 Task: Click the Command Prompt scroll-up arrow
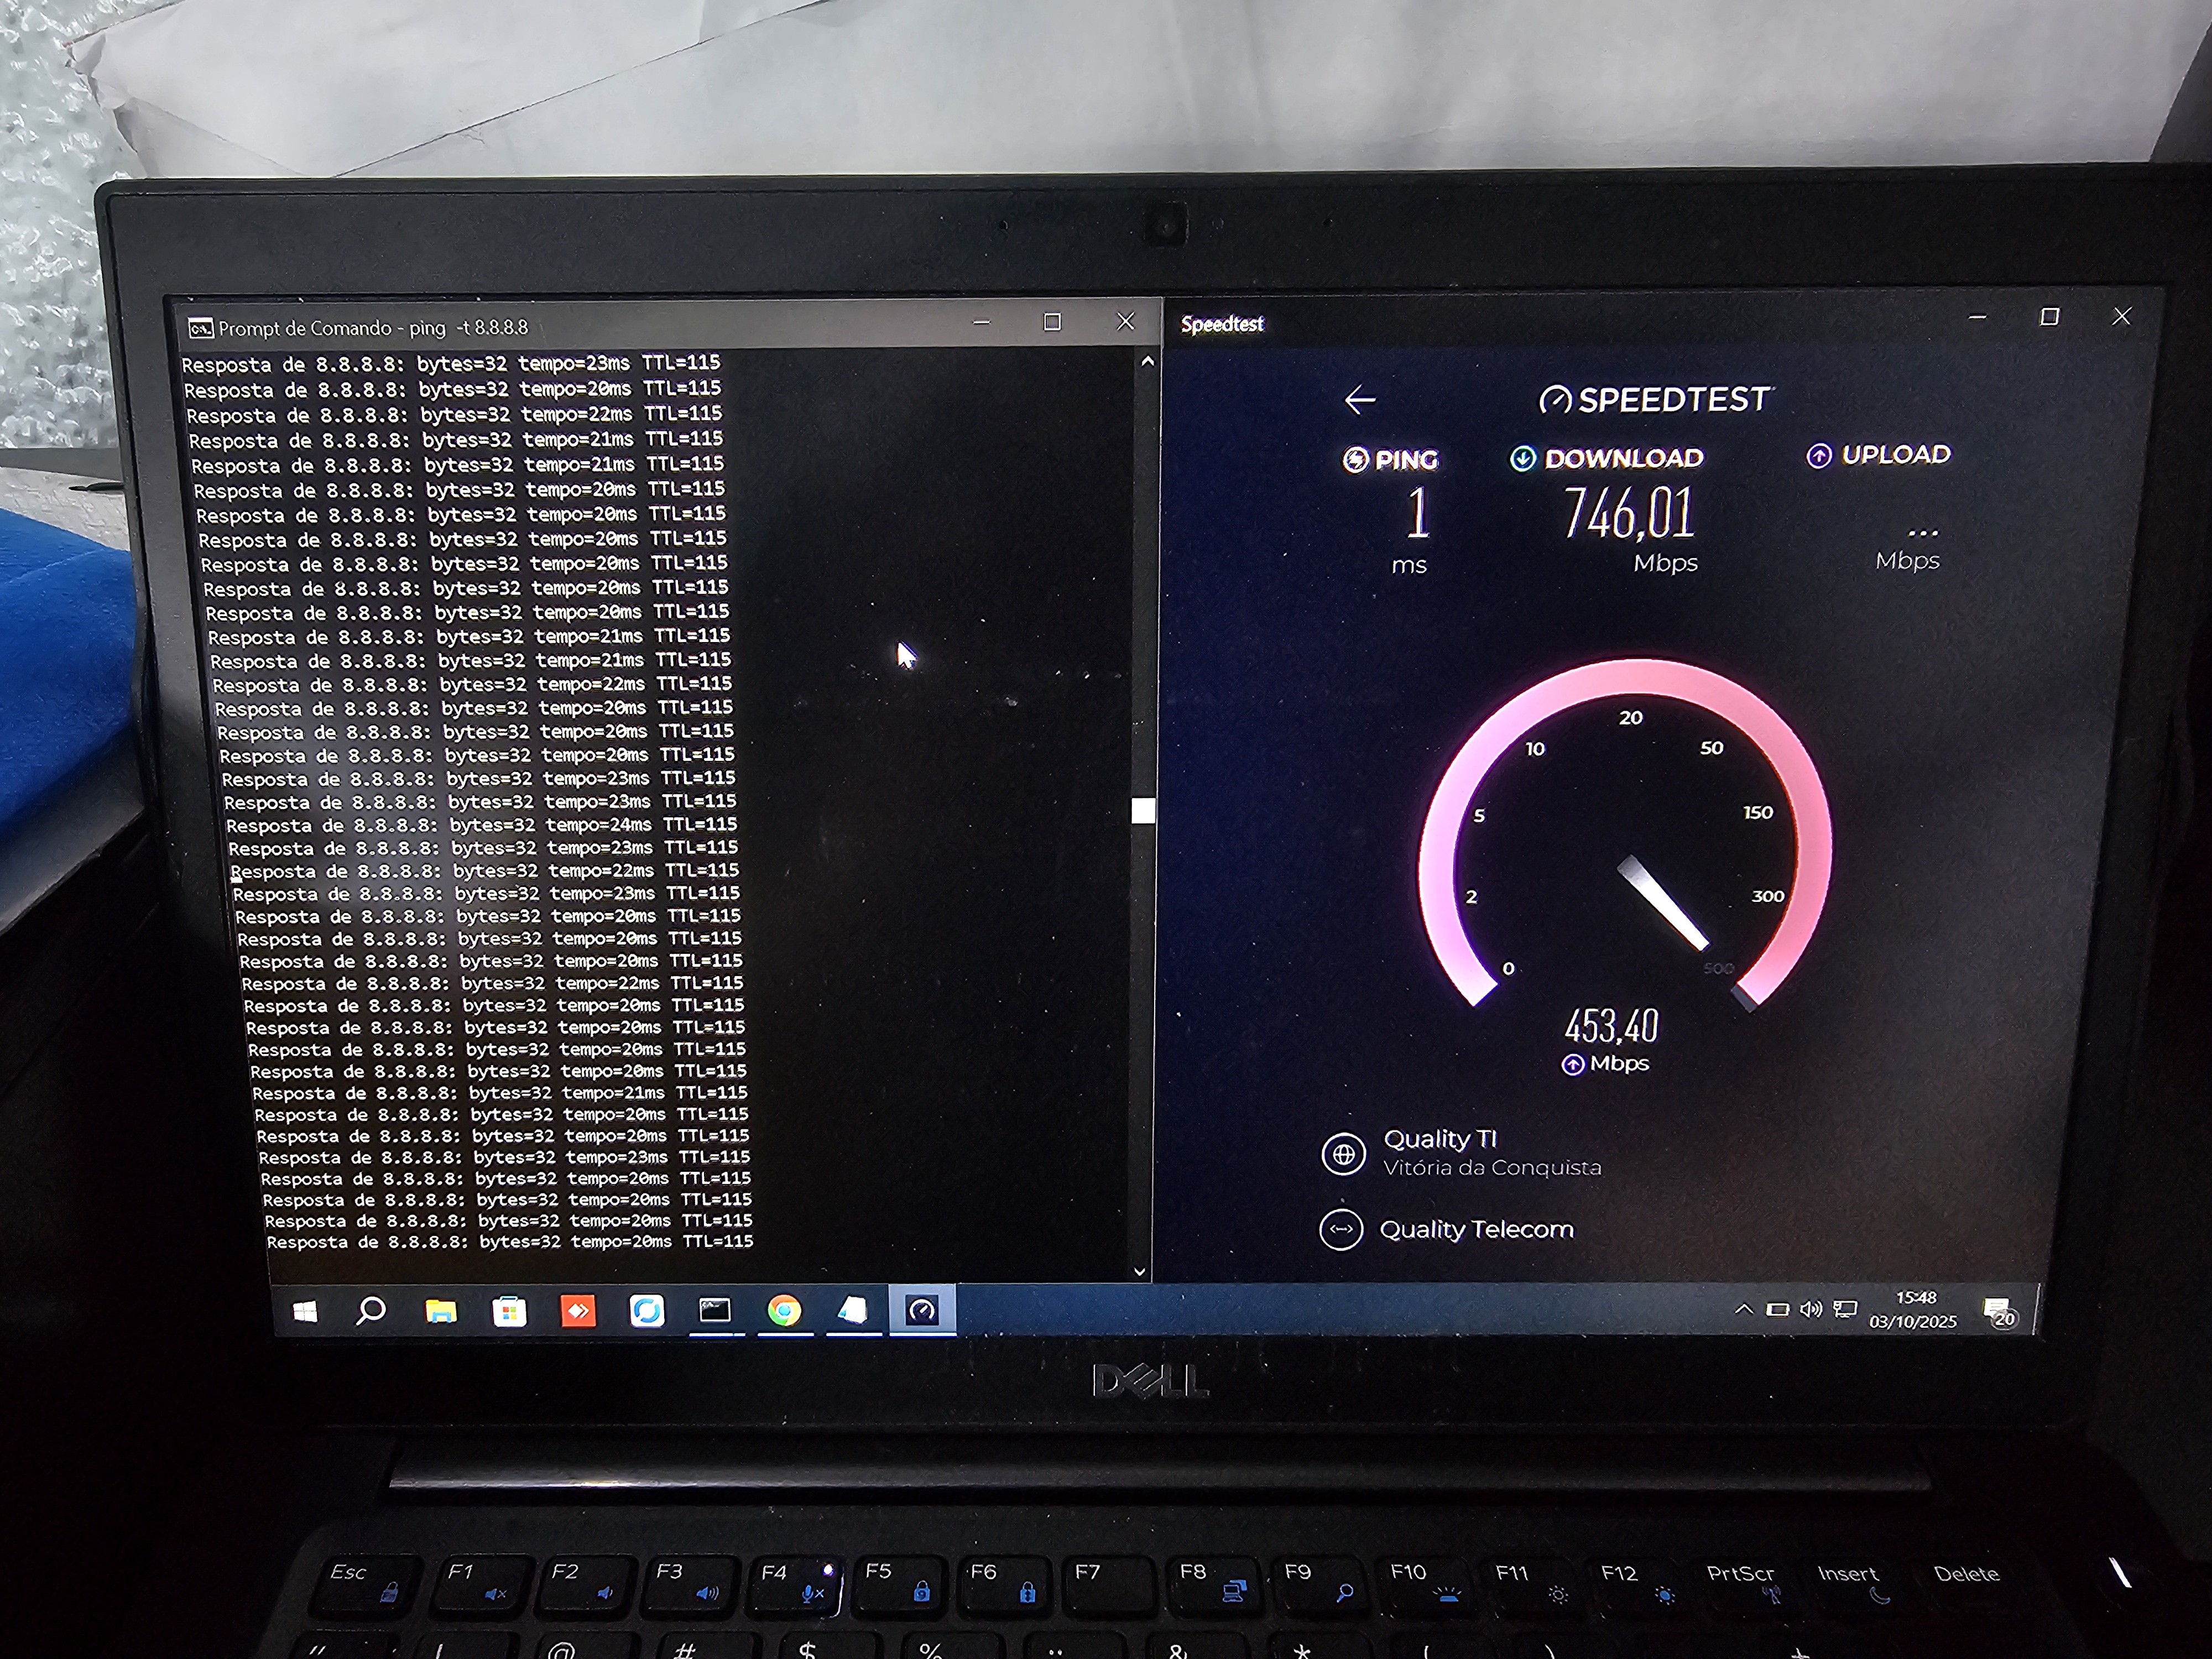[1147, 361]
